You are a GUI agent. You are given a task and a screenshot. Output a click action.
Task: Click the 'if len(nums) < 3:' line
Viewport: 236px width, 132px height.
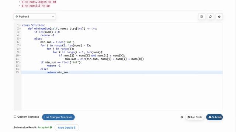pos(47,32)
